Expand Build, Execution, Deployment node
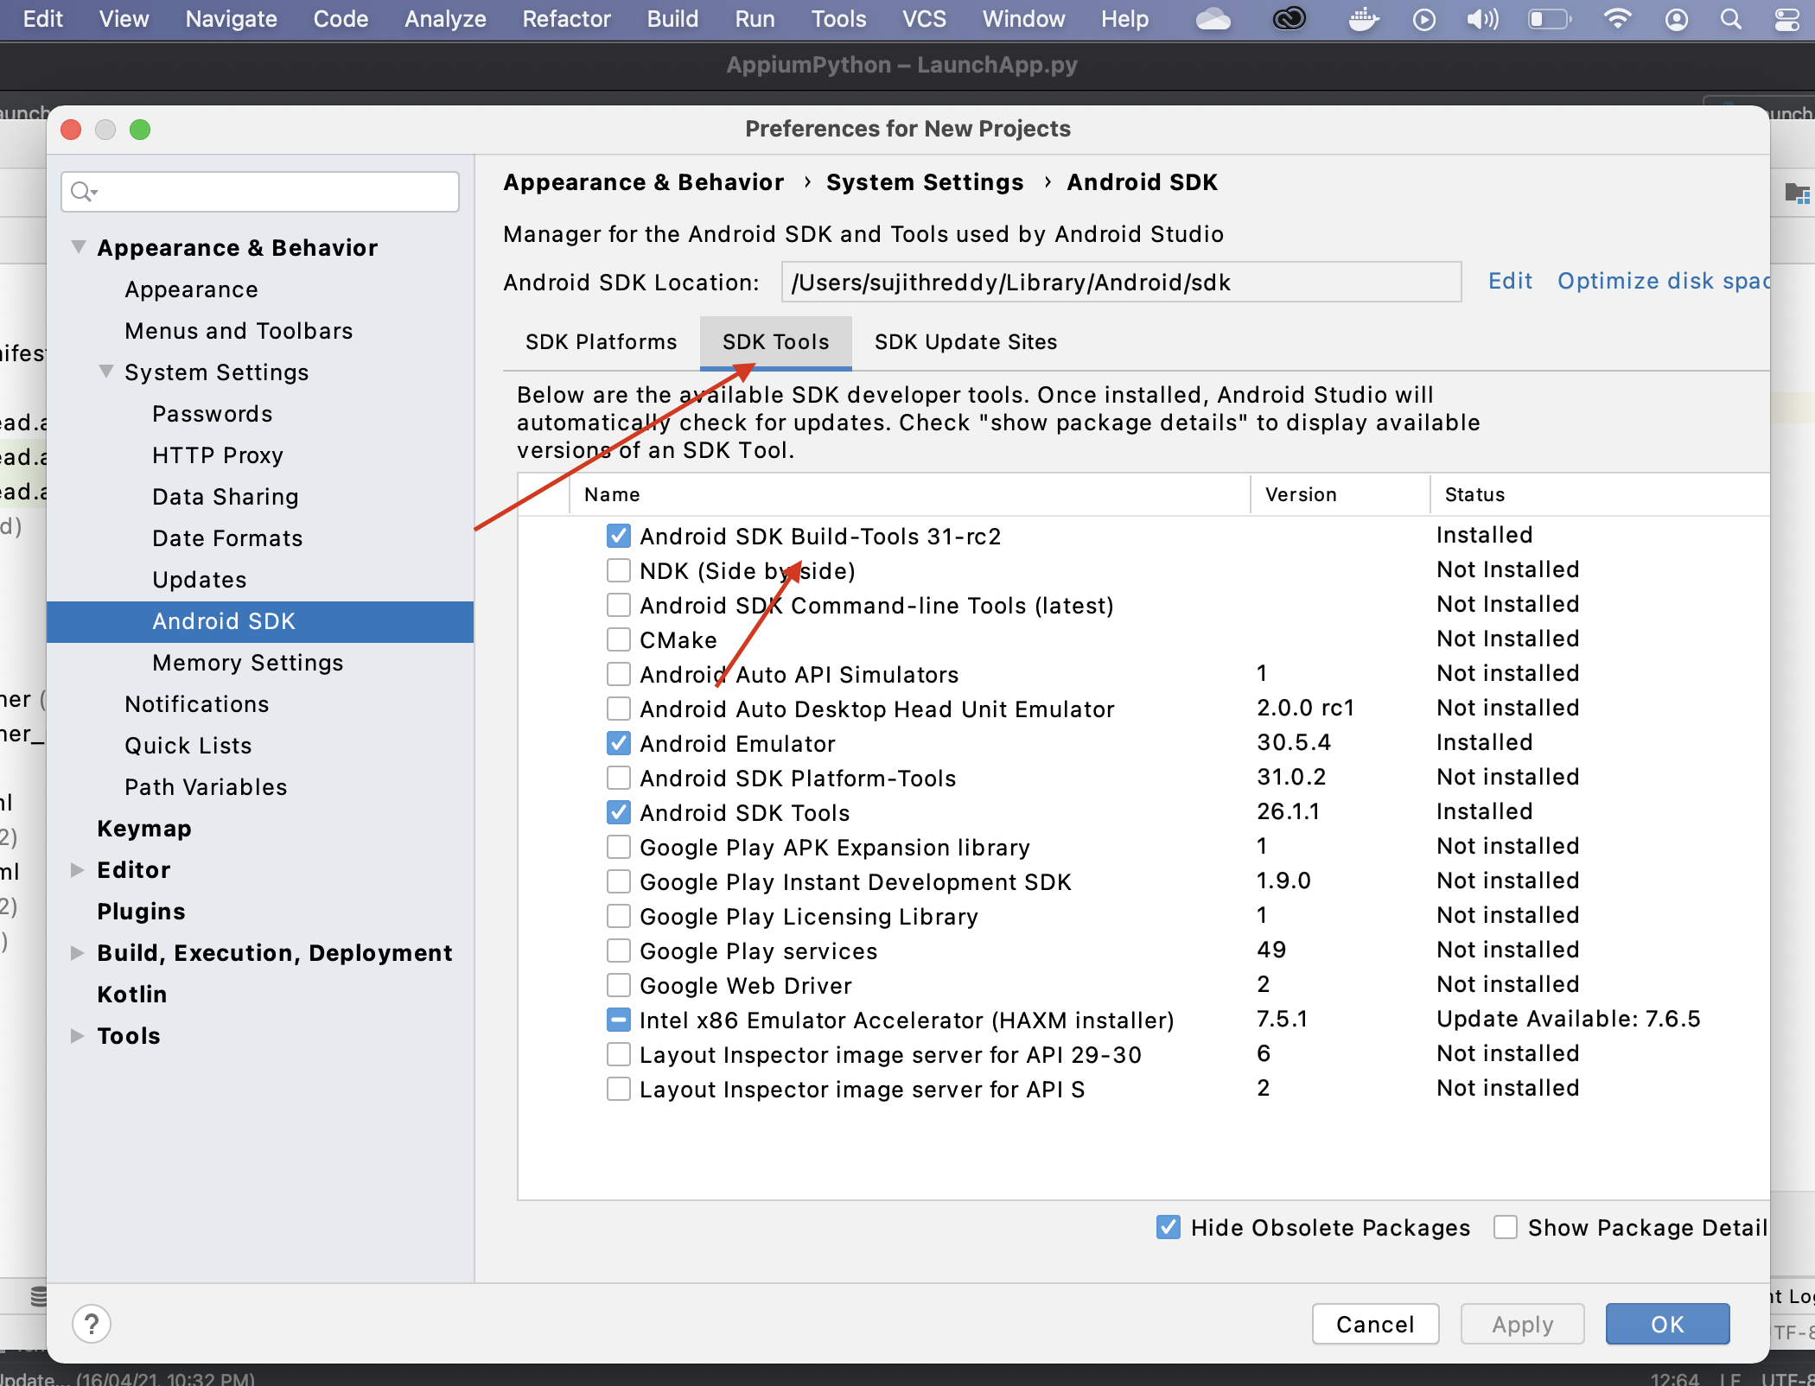The height and width of the screenshot is (1386, 1815). coord(77,952)
